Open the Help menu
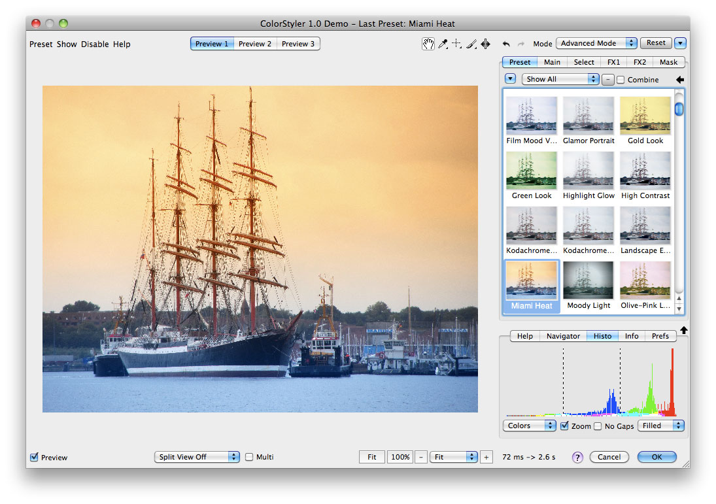This screenshot has height=504, width=716. click(122, 44)
